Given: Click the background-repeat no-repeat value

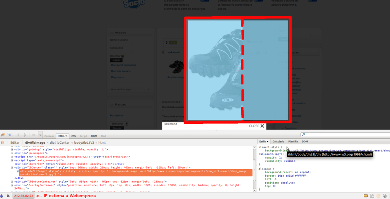Looking at the screenshot, I should [301, 172].
